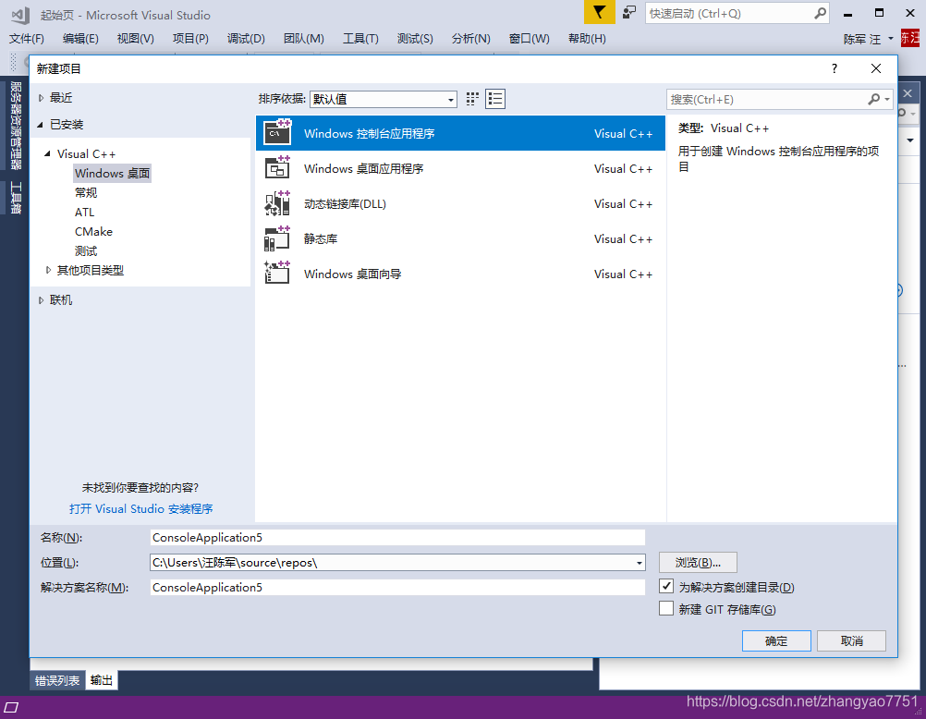Click the template search magnifier icon
Screen dimensions: 926x719
(x=874, y=99)
